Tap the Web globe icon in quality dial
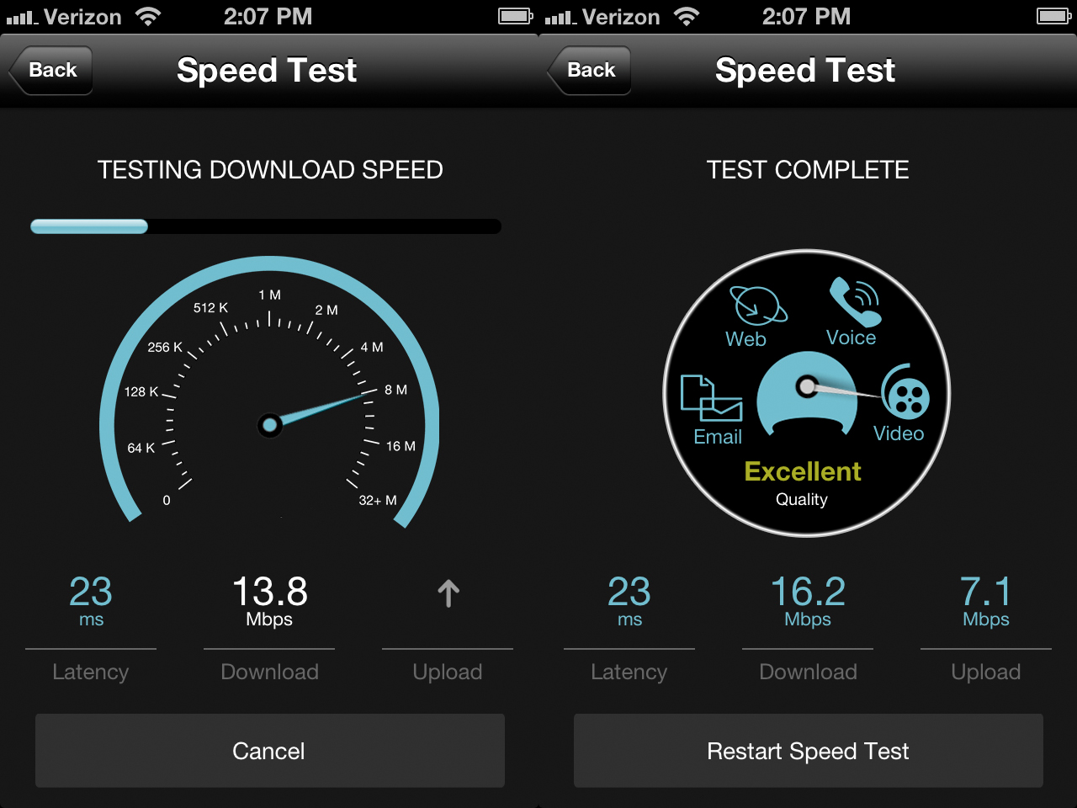Viewport: 1077px width, 808px height. (x=758, y=306)
